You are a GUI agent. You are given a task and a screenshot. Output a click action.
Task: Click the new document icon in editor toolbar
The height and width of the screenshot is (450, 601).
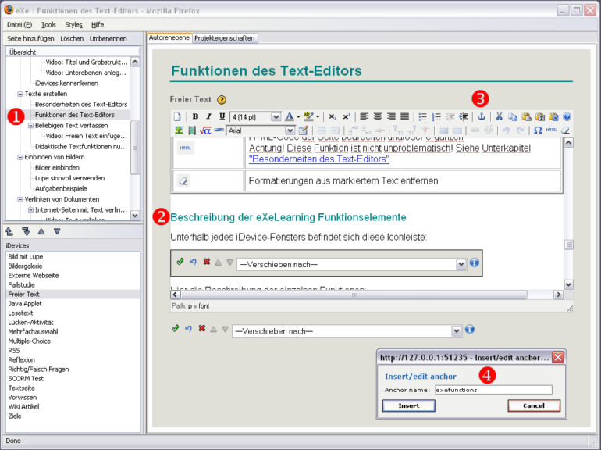coord(177,116)
